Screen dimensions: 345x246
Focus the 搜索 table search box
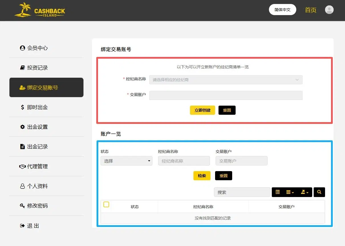click(242, 192)
